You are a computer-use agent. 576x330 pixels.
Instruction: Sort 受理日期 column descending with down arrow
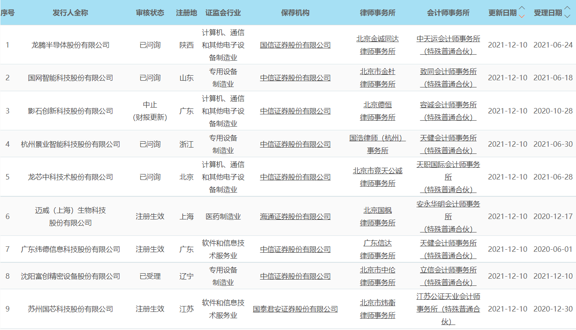(x=568, y=16)
